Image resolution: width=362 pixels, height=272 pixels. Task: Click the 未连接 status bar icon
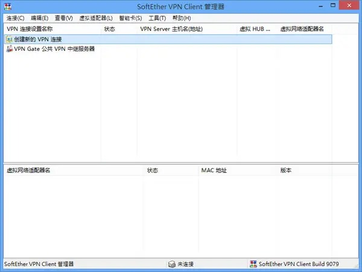click(172, 264)
